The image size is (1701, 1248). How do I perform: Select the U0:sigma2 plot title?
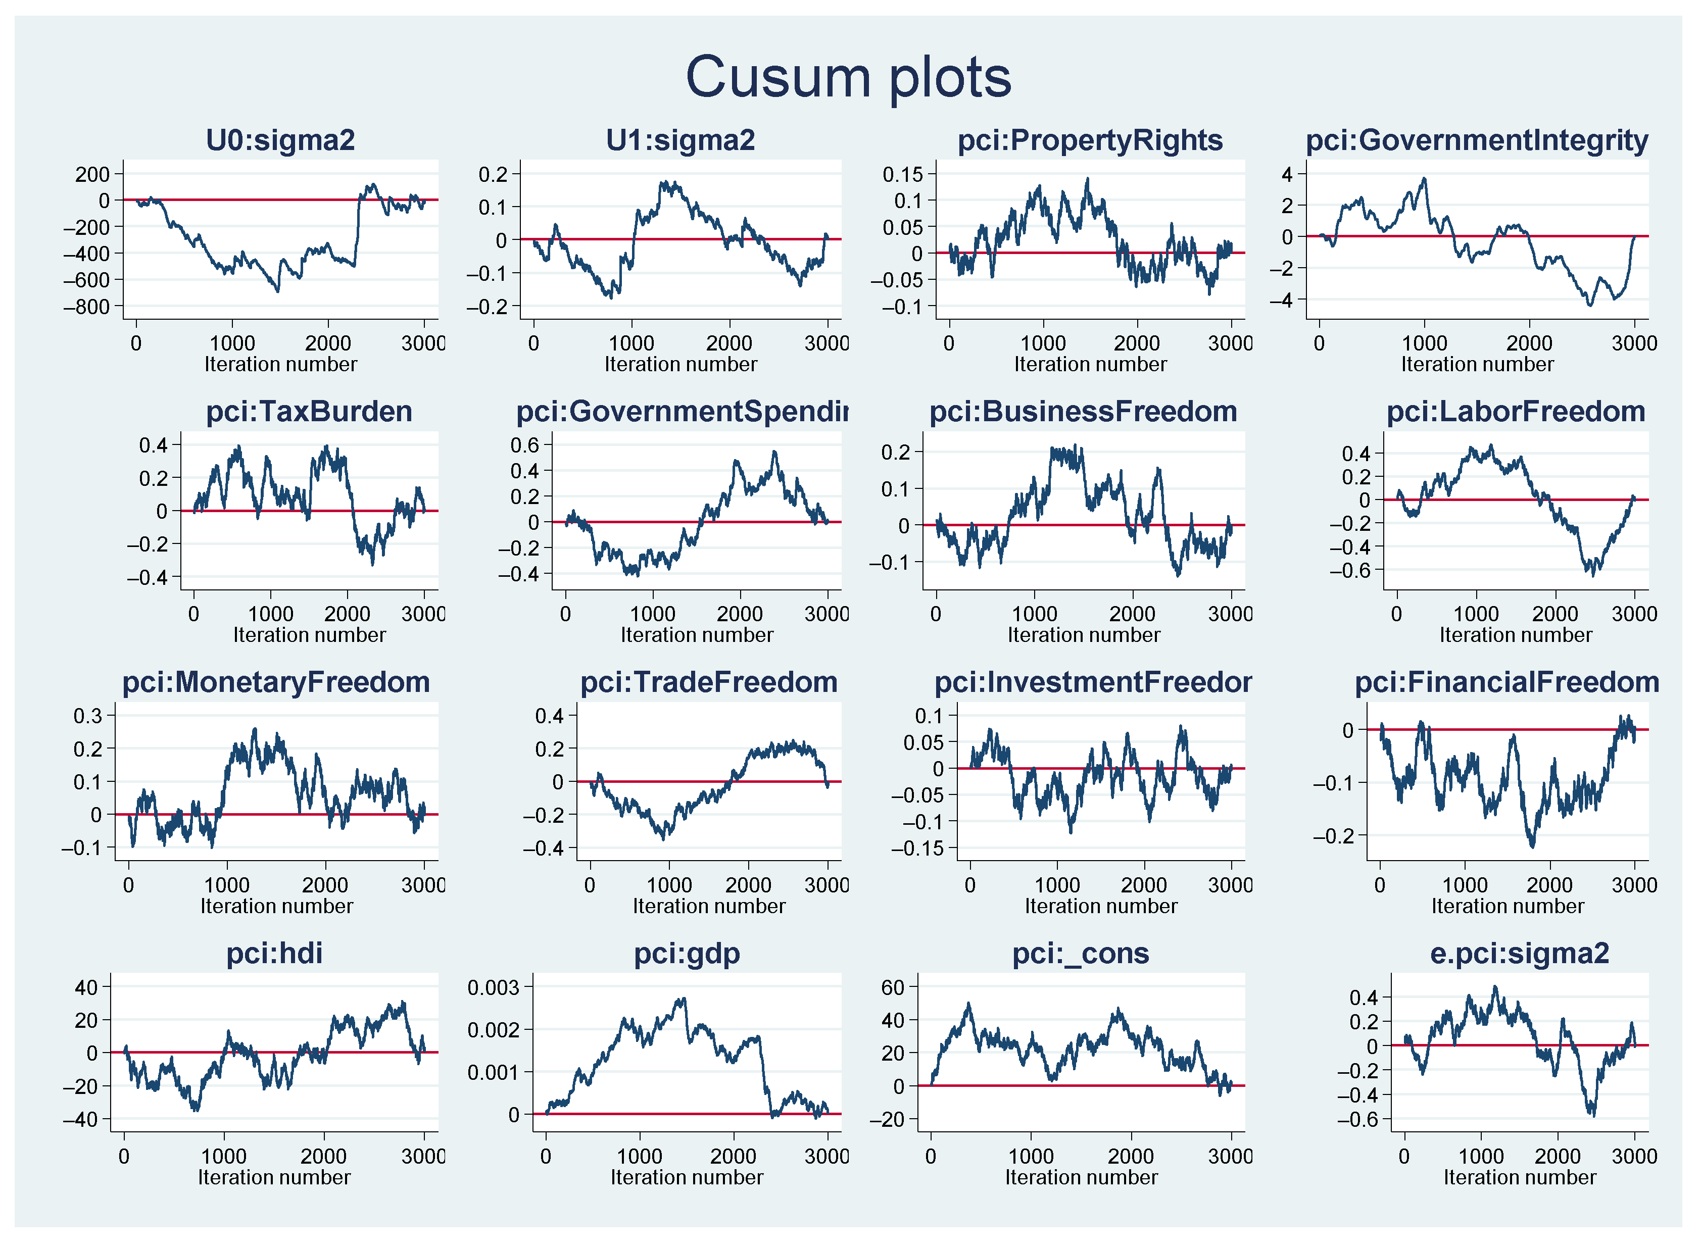pos(280,140)
